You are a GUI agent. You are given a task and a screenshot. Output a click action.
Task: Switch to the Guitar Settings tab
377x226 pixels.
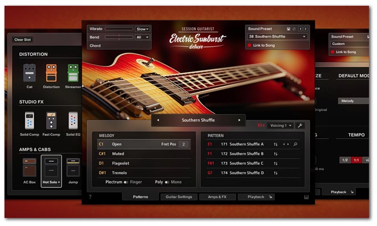pyautogui.click(x=179, y=197)
